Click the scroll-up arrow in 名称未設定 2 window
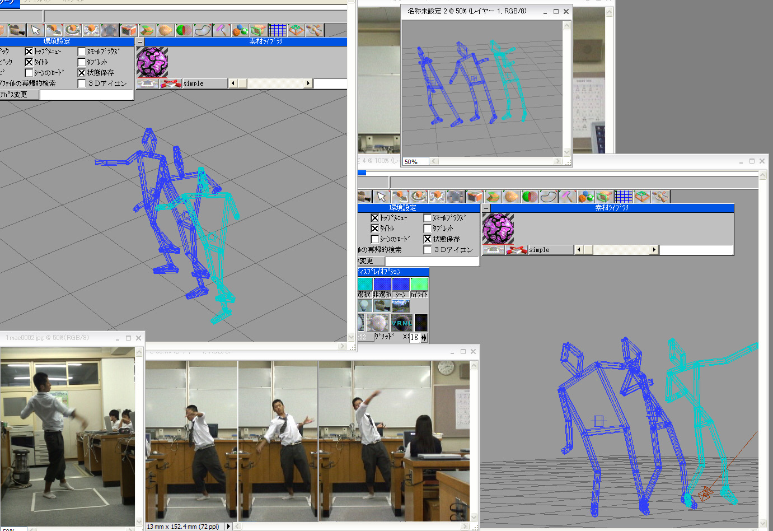The height and width of the screenshot is (531, 773). coord(566,25)
